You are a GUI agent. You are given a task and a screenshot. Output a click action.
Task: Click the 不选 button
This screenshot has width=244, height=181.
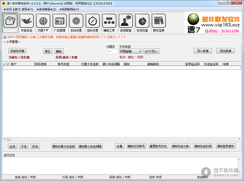24,146
